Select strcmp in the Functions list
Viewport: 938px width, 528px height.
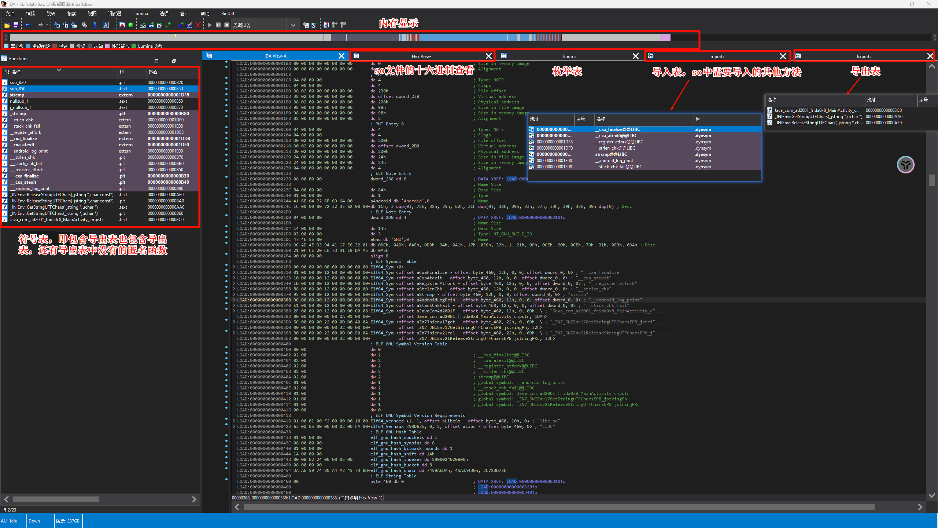coord(17,95)
